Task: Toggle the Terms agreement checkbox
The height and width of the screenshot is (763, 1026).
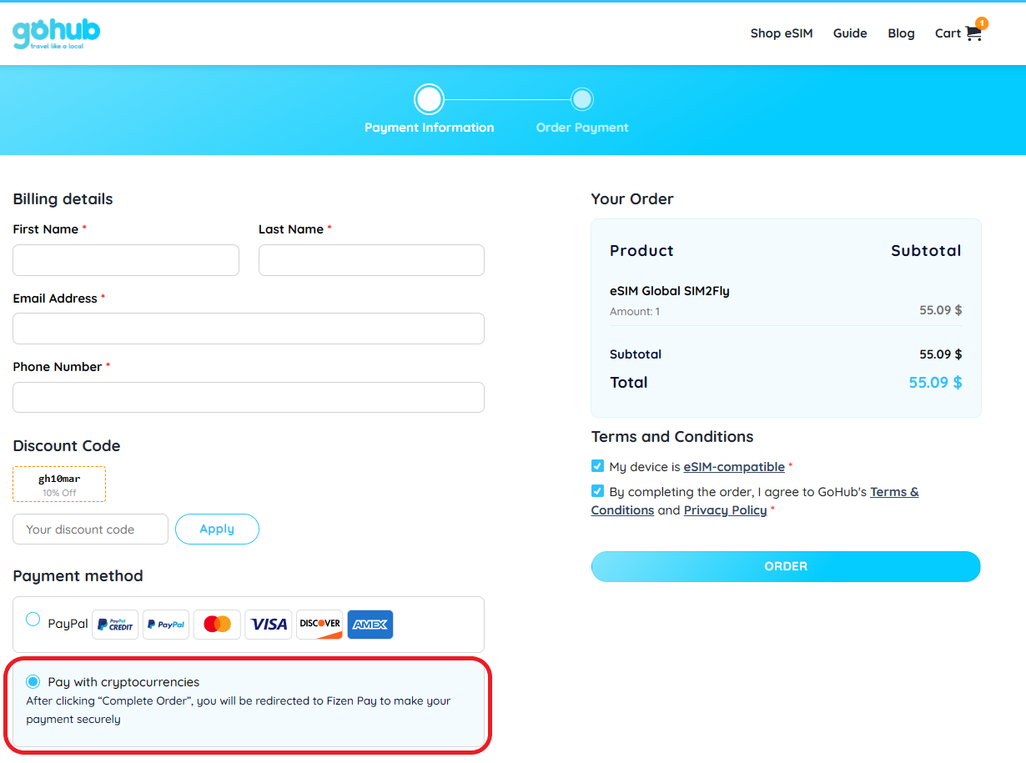Action: point(597,491)
